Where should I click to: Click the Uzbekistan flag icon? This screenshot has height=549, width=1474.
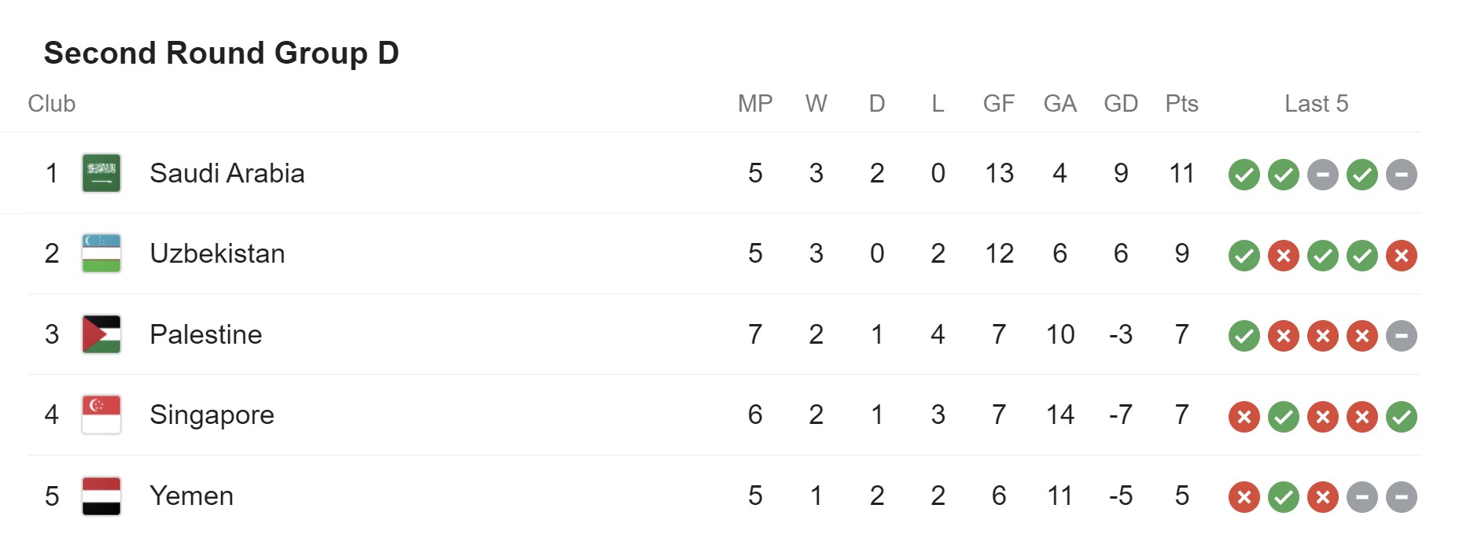[x=101, y=253]
